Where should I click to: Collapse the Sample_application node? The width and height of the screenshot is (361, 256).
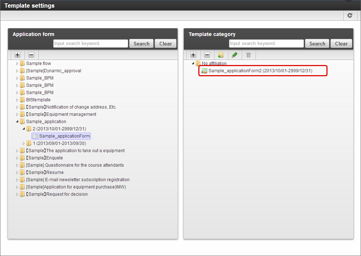point(17,122)
